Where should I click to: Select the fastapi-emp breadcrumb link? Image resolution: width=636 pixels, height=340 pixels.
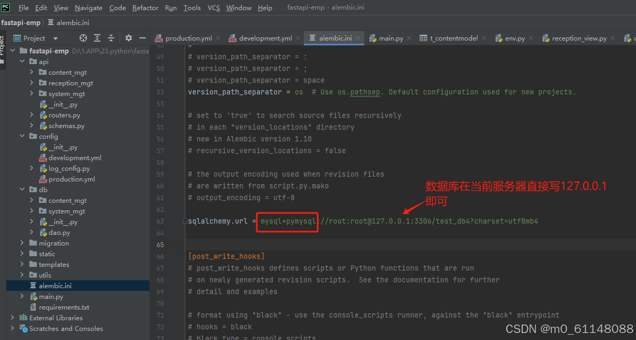coord(20,22)
